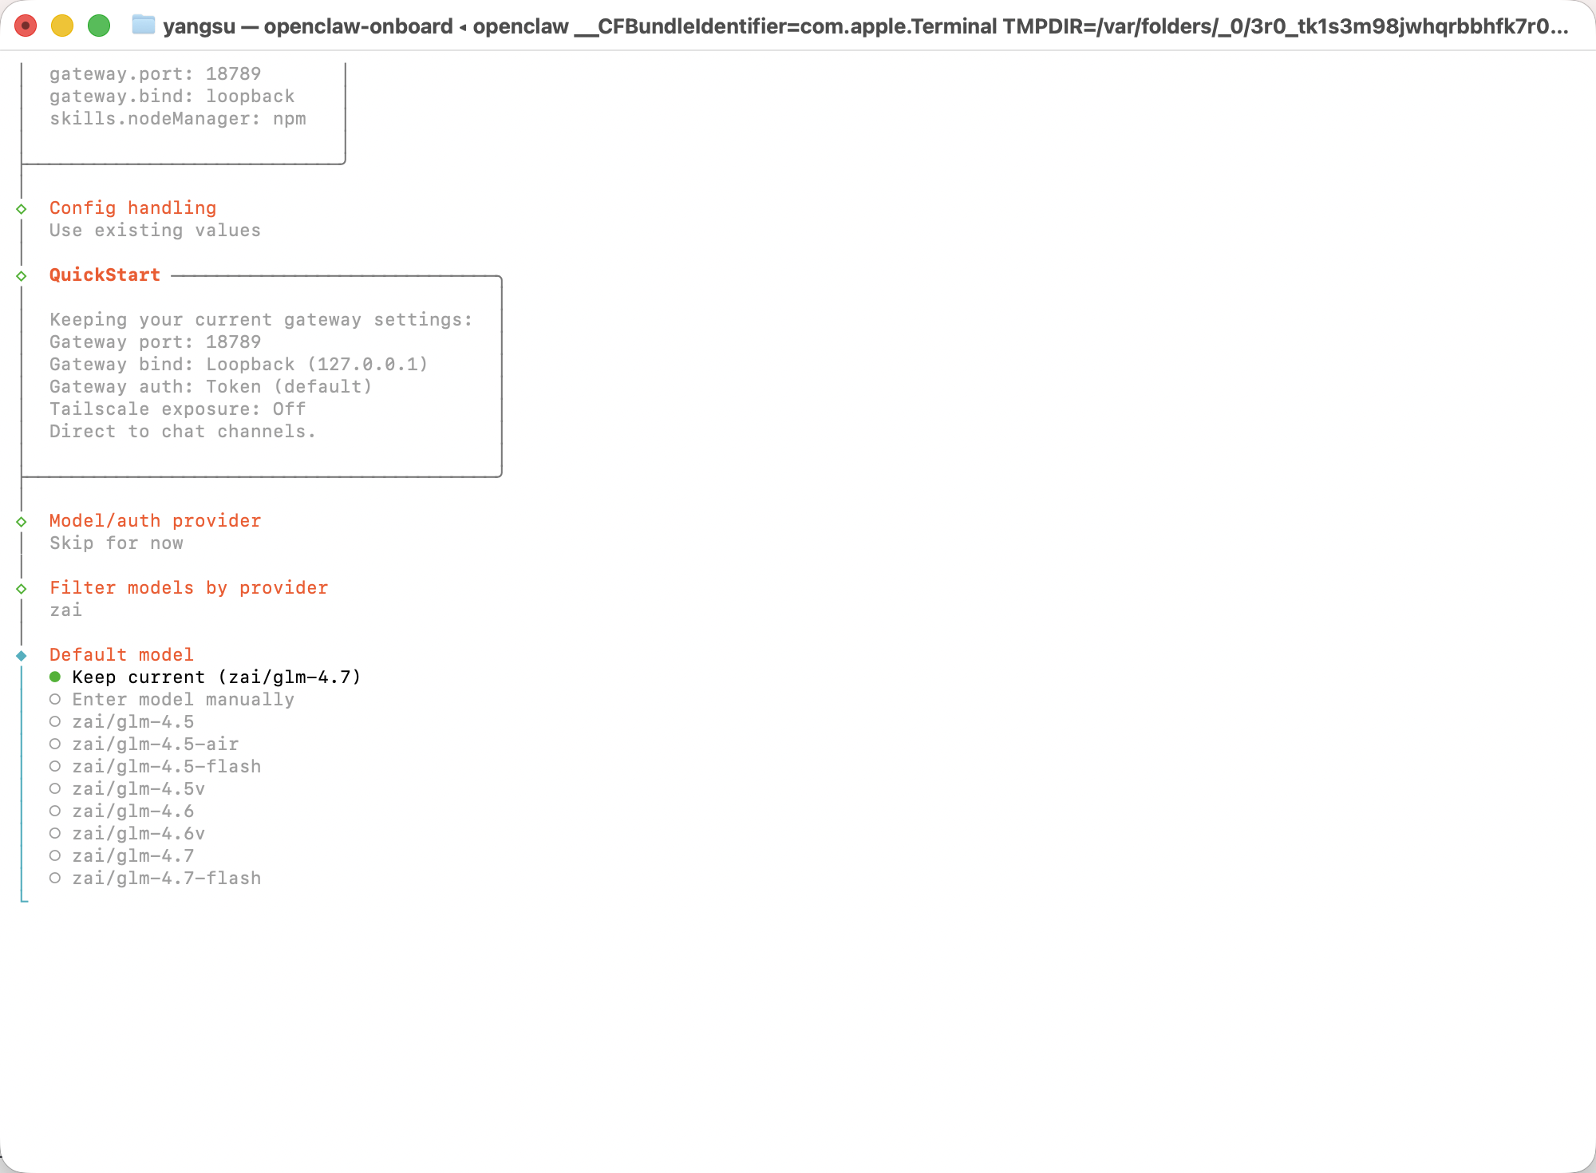Click the Default model prompt heading
1596x1173 pixels.
(121, 655)
